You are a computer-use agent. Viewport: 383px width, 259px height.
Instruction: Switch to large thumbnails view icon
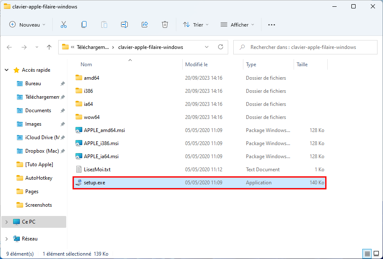[376, 254]
